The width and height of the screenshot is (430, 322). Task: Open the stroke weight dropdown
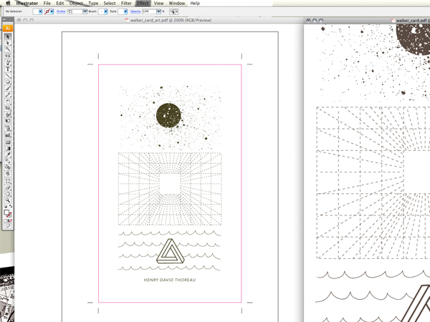[x=84, y=11]
